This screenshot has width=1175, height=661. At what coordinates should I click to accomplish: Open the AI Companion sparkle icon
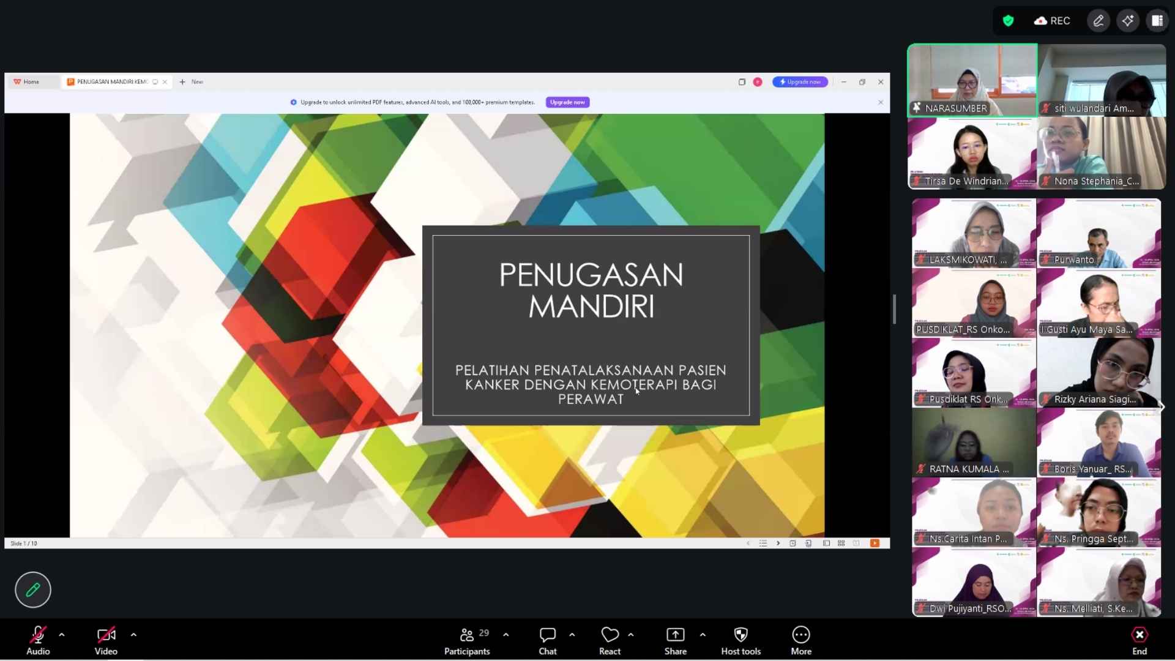(x=1127, y=21)
